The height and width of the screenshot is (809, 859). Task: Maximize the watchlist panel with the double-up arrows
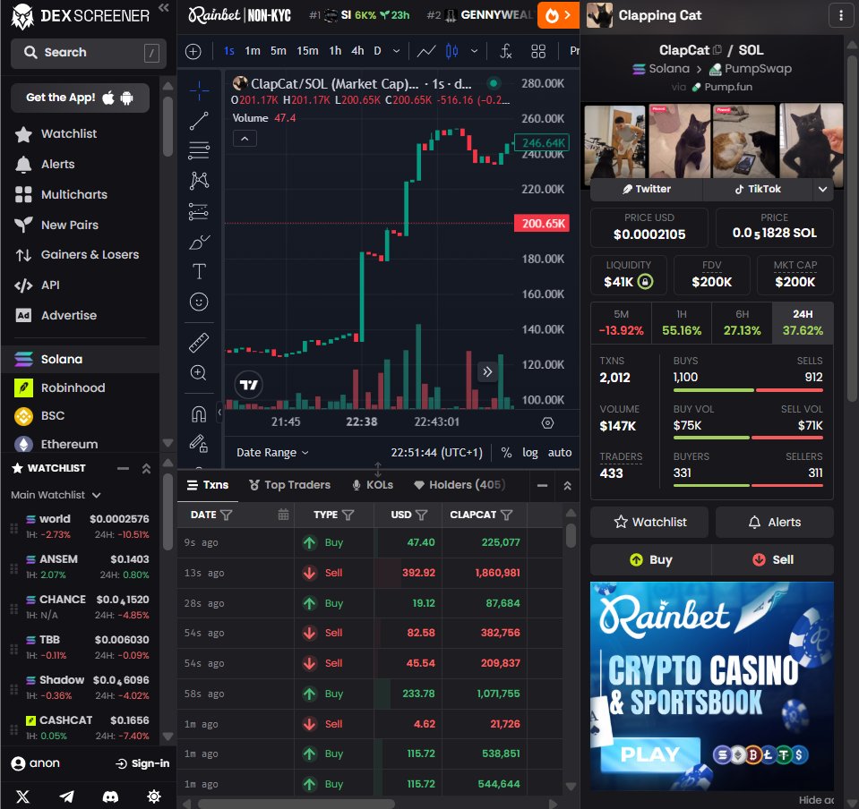click(x=146, y=469)
